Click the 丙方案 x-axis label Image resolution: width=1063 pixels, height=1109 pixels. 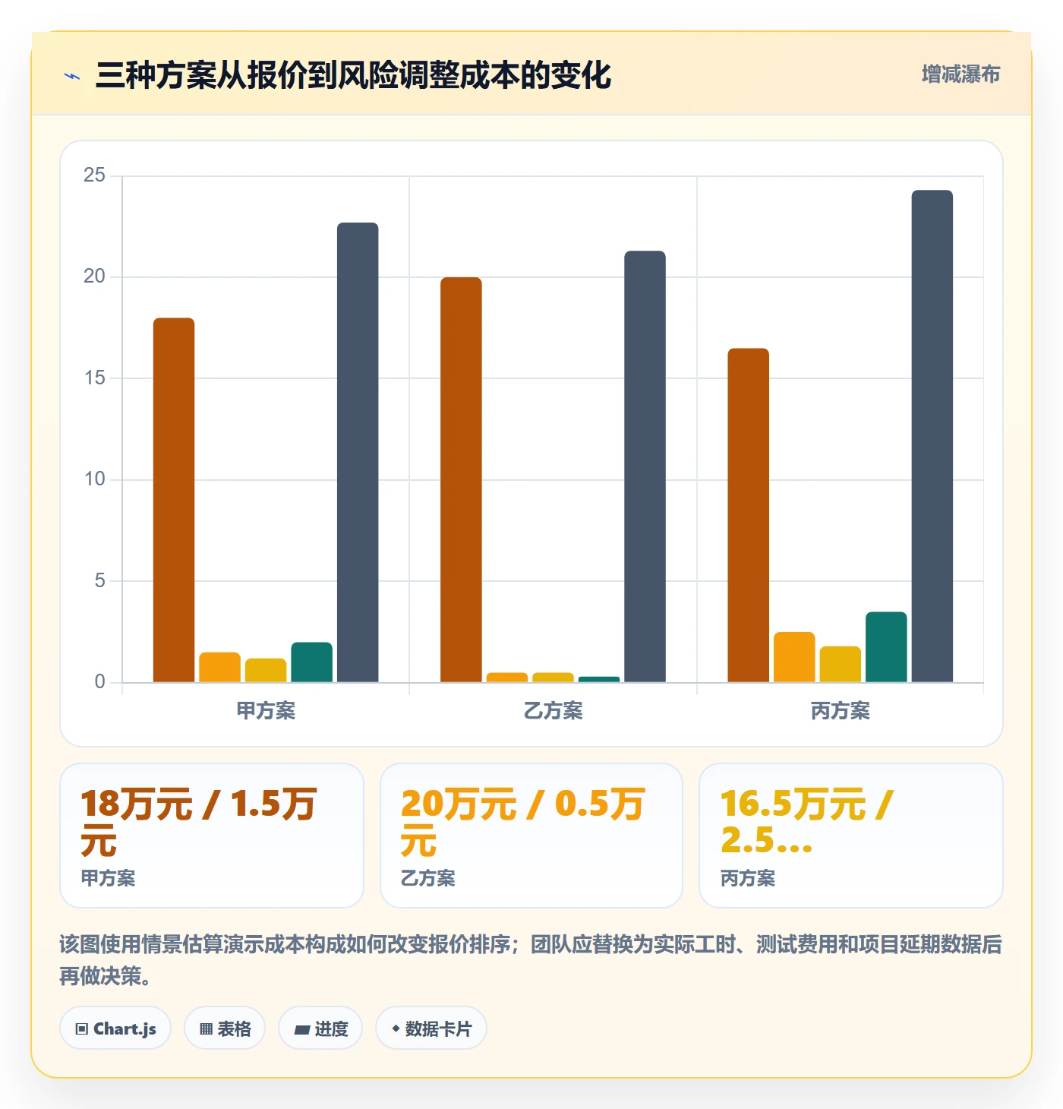click(x=840, y=711)
